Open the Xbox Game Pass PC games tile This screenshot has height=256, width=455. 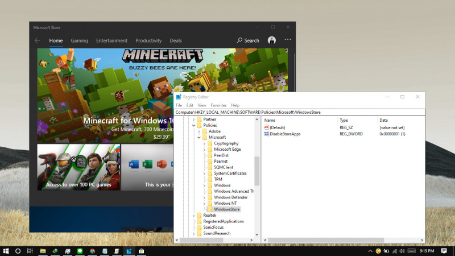point(78,167)
